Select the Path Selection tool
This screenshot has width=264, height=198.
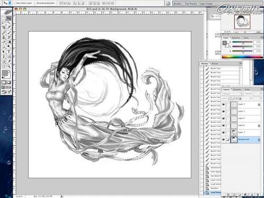(x=4, y=52)
